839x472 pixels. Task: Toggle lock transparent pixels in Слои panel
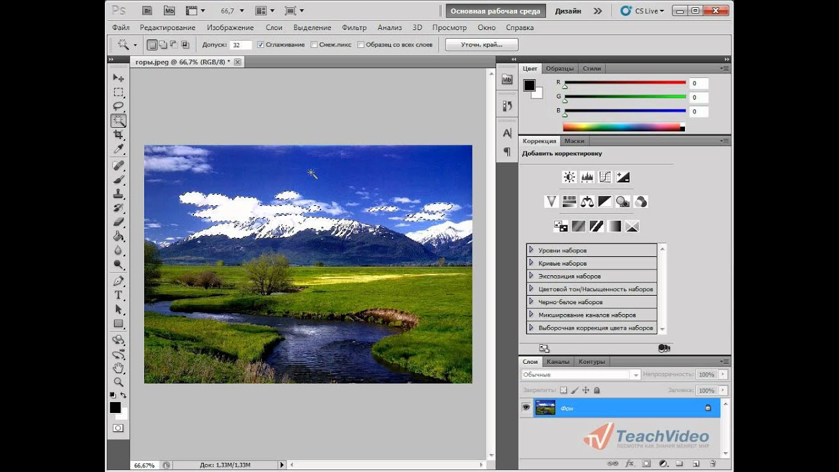pyautogui.click(x=563, y=390)
